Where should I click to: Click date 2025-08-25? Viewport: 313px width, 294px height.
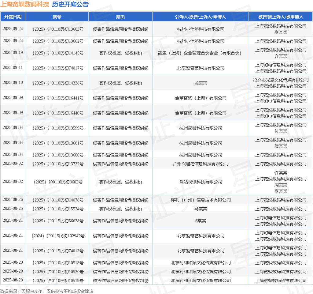coord(13,208)
